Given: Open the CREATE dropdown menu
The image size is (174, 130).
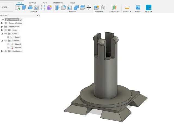Looking at the screenshot, I should tap(33, 12).
